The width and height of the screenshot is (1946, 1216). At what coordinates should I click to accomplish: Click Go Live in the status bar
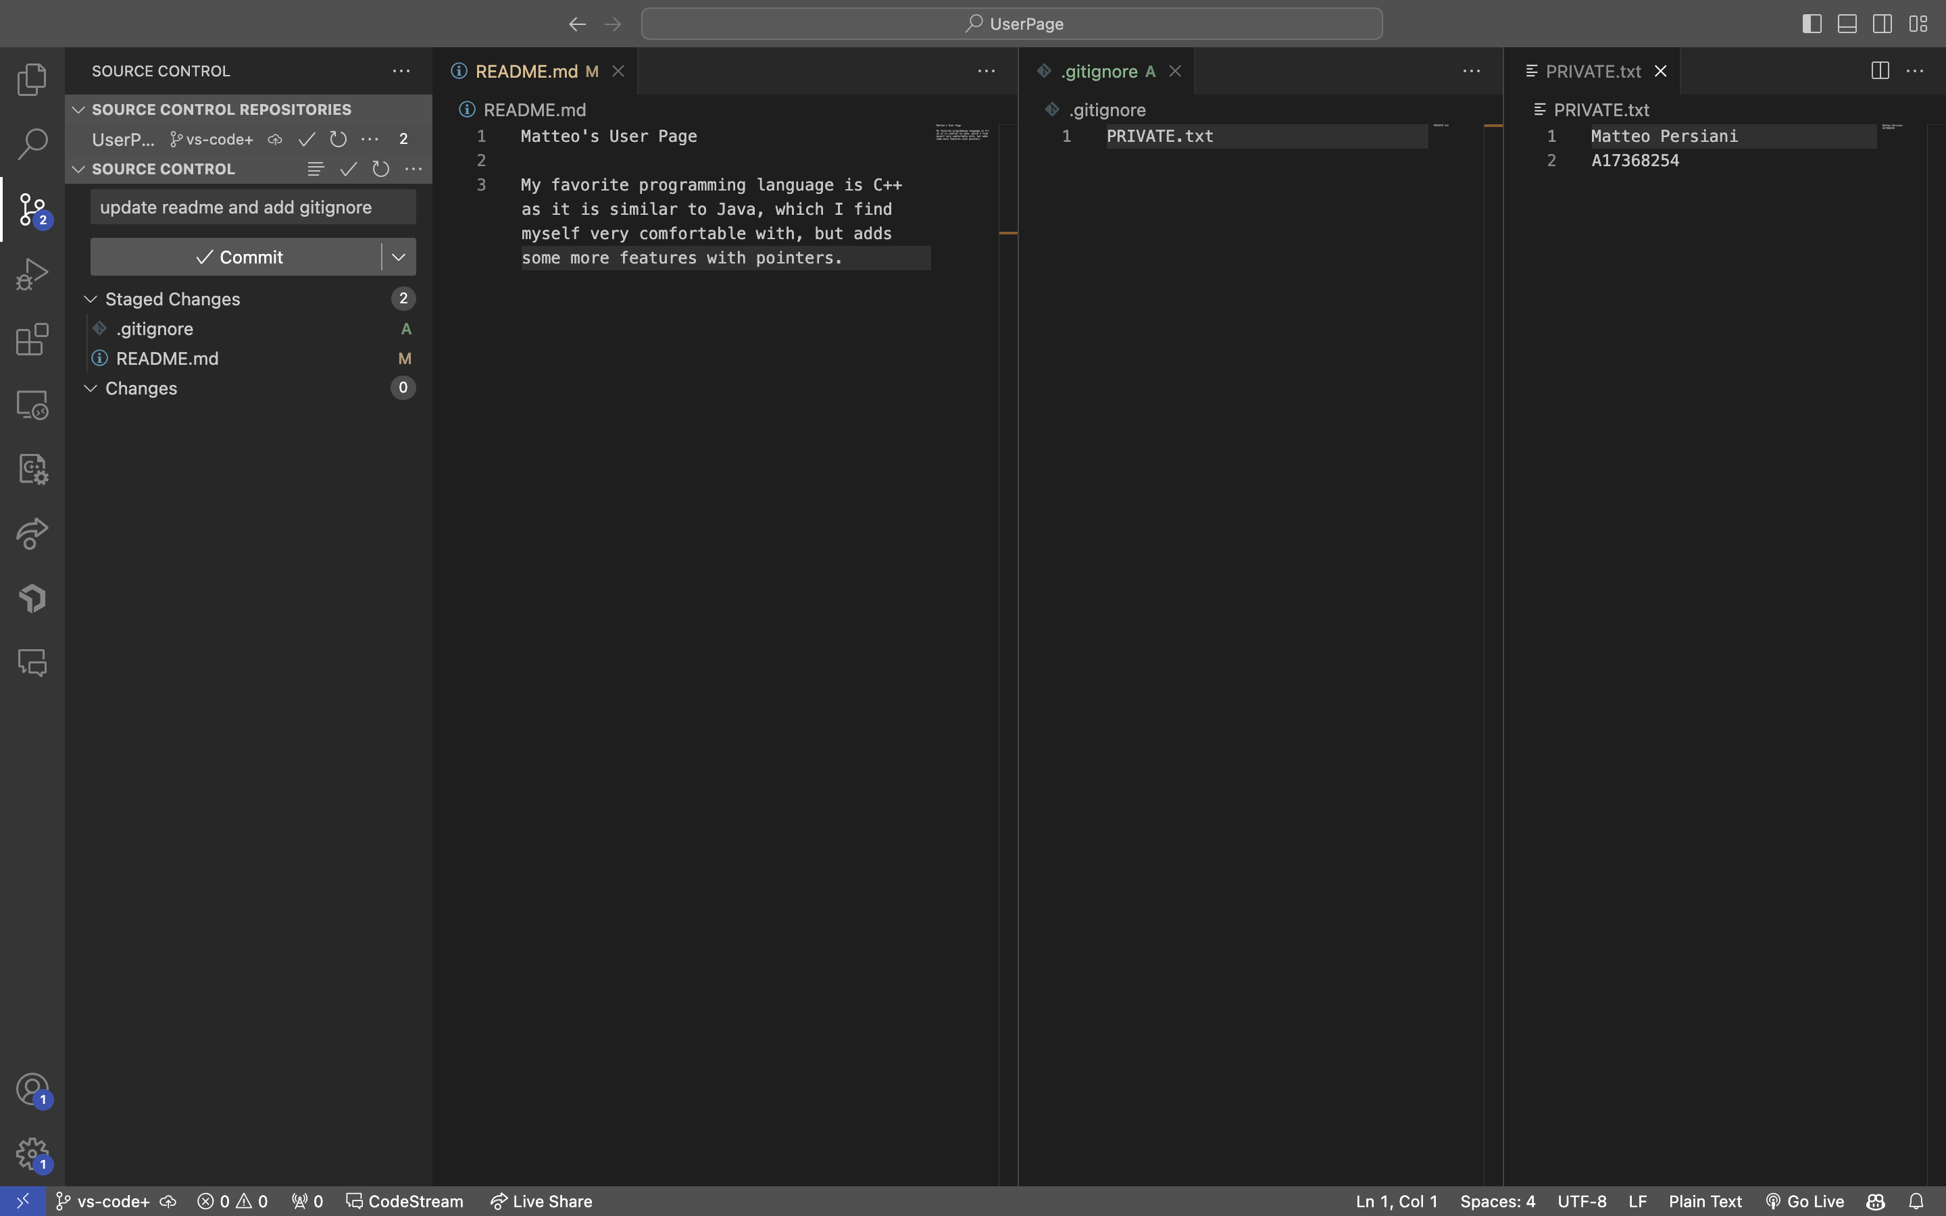click(1805, 1202)
